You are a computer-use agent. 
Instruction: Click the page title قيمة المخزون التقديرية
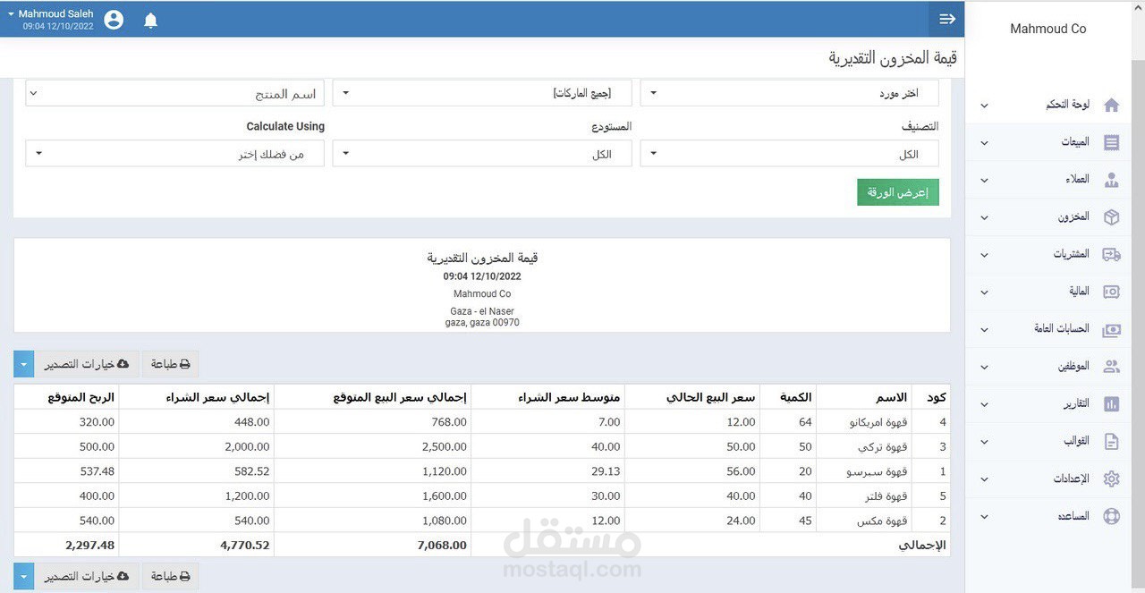click(893, 57)
